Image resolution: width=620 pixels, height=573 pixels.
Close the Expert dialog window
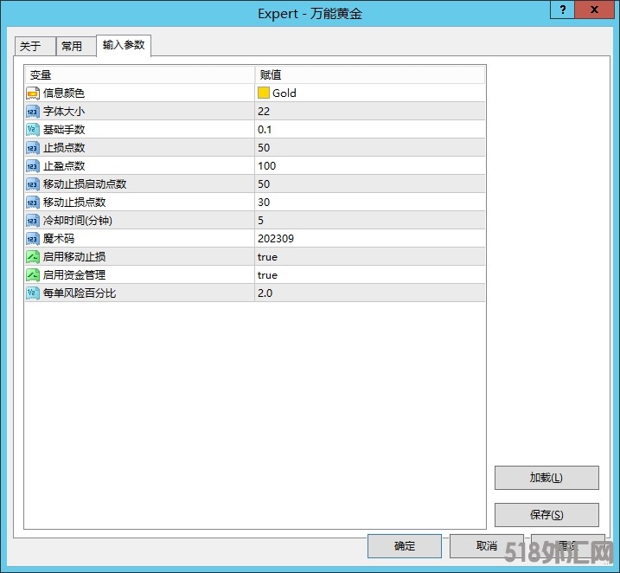tap(594, 10)
